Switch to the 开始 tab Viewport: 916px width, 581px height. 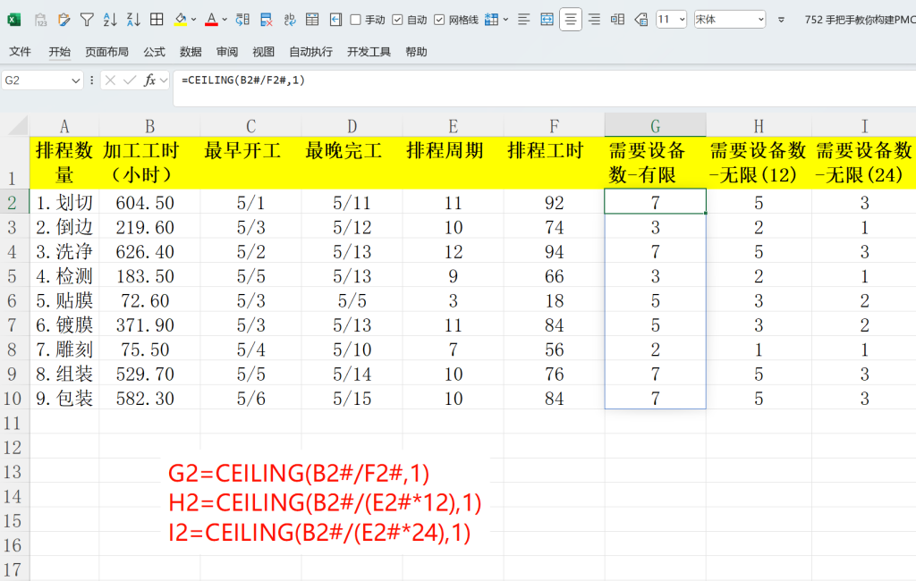(x=60, y=52)
